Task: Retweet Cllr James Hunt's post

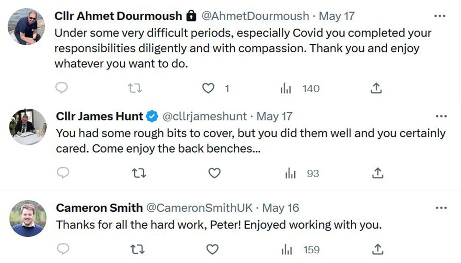Action: 137,173
